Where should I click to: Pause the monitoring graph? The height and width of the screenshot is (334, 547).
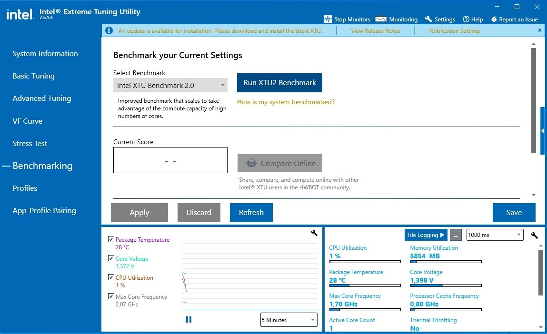189,320
